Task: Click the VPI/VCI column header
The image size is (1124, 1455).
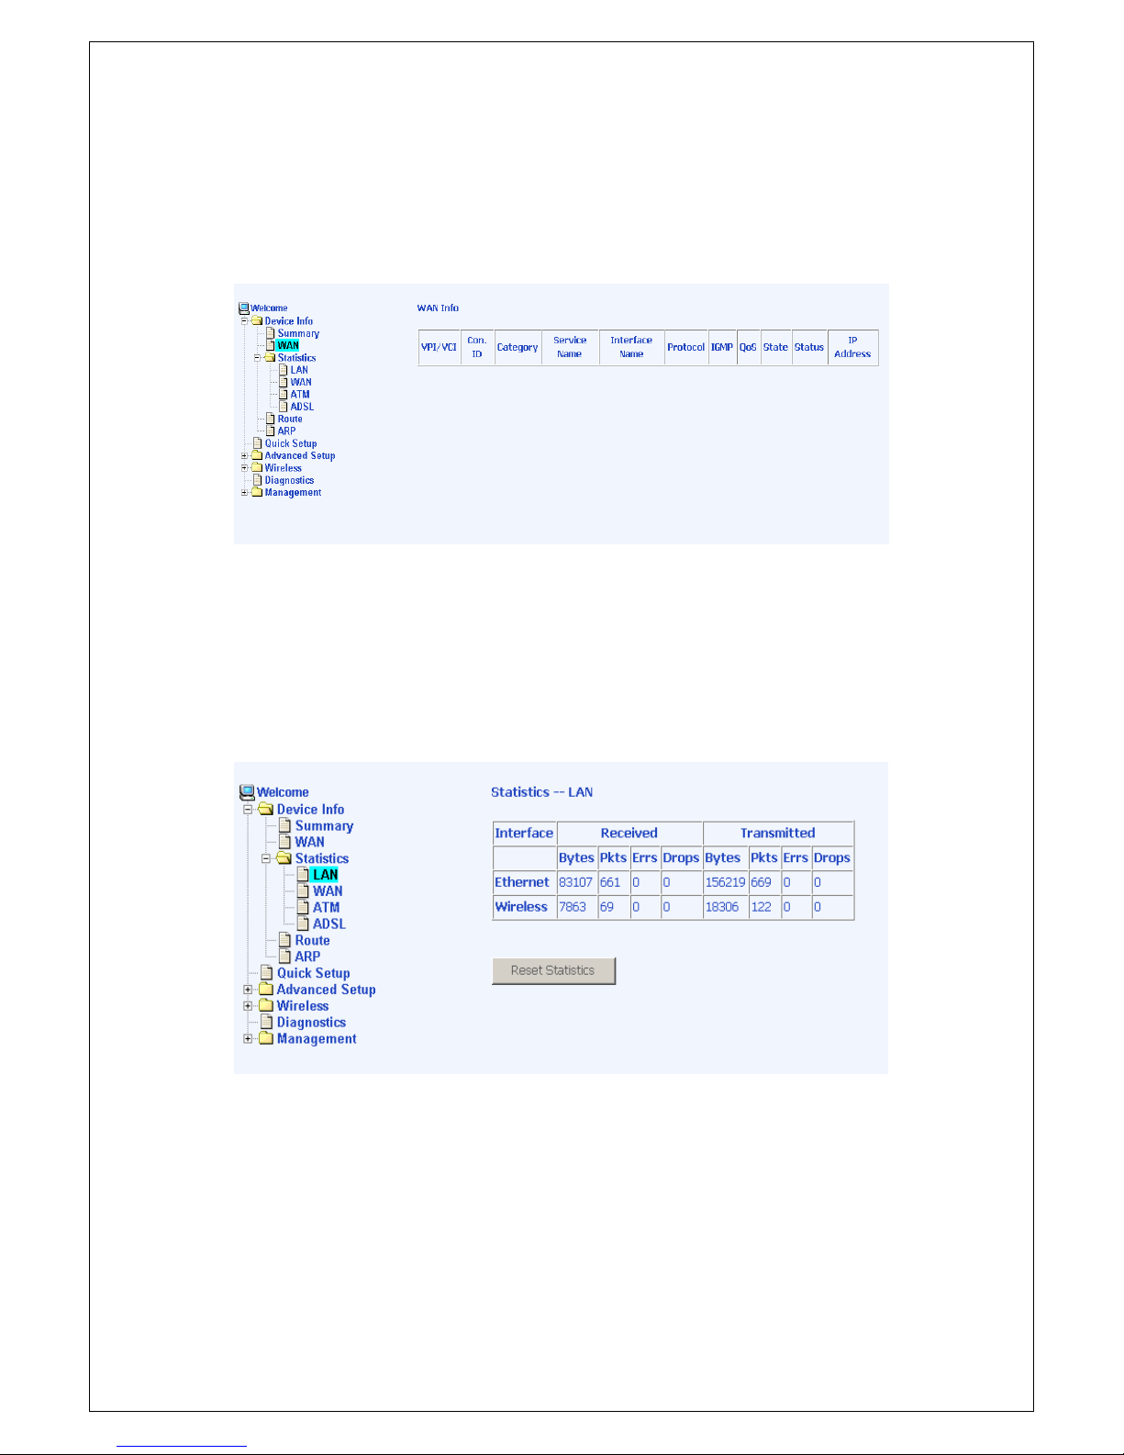Action: 439,347
